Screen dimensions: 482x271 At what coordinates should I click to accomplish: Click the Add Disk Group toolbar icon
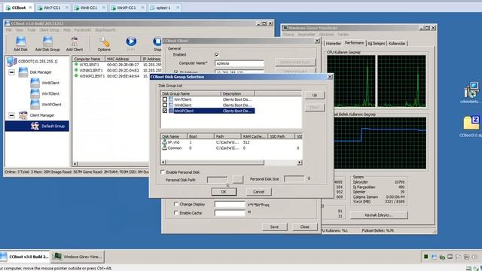(x=47, y=42)
